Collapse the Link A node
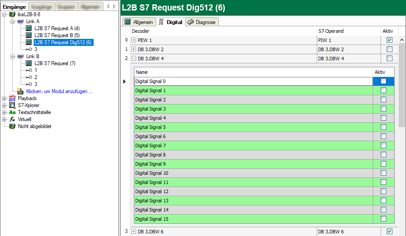The image size is (406, 236). coord(12,21)
